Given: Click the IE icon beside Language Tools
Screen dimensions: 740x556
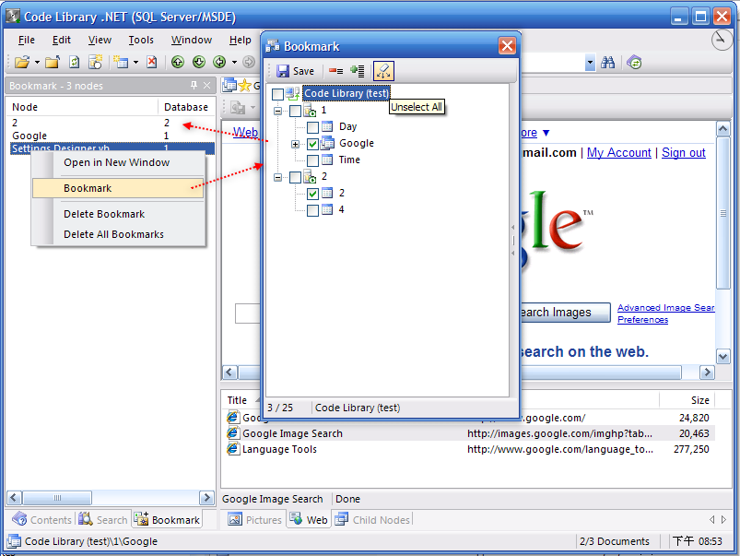Looking at the screenshot, I should point(232,448).
